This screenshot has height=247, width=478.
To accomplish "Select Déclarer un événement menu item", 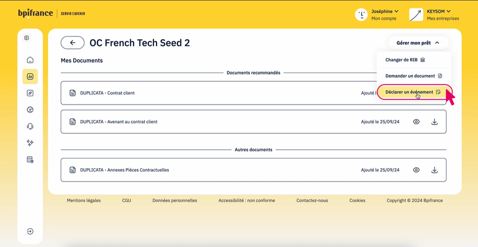I will pos(413,92).
